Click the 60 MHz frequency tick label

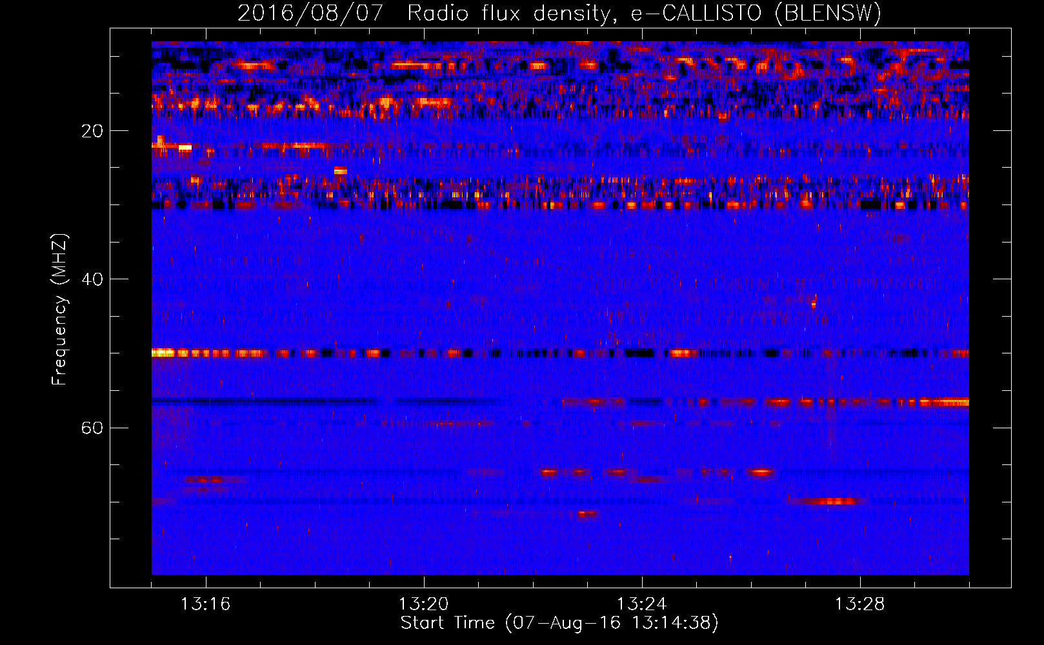click(x=92, y=428)
